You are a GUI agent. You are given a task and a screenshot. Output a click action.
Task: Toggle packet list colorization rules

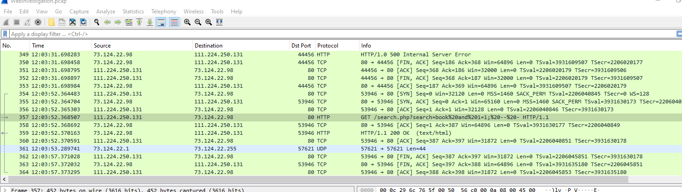[174, 22]
